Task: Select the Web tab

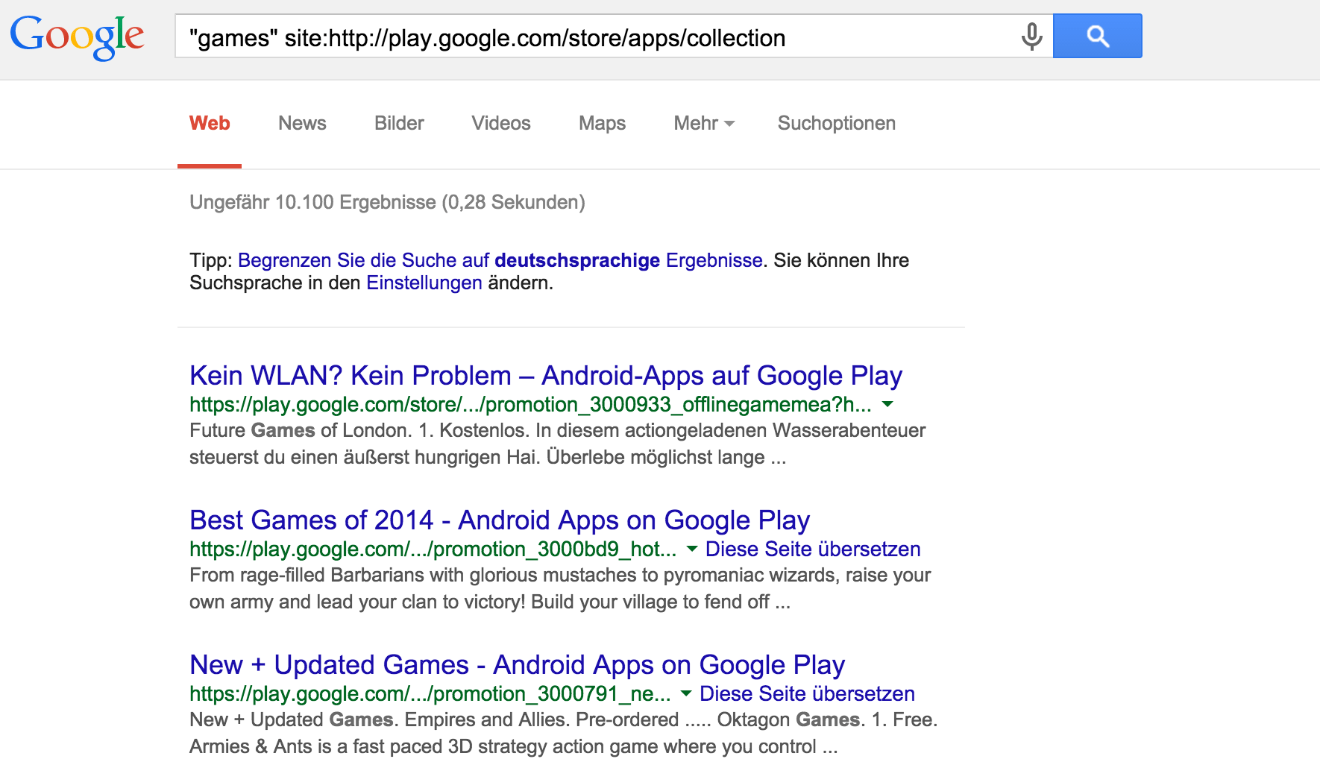Action: coord(210,123)
